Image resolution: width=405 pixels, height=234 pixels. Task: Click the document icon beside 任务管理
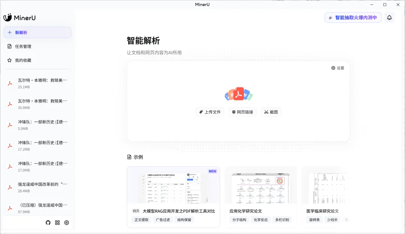9,46
